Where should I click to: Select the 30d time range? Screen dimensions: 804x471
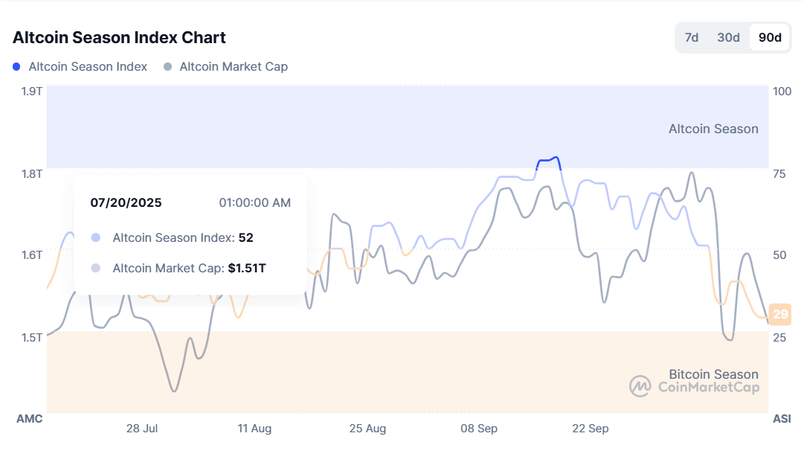tap(728, 38)
